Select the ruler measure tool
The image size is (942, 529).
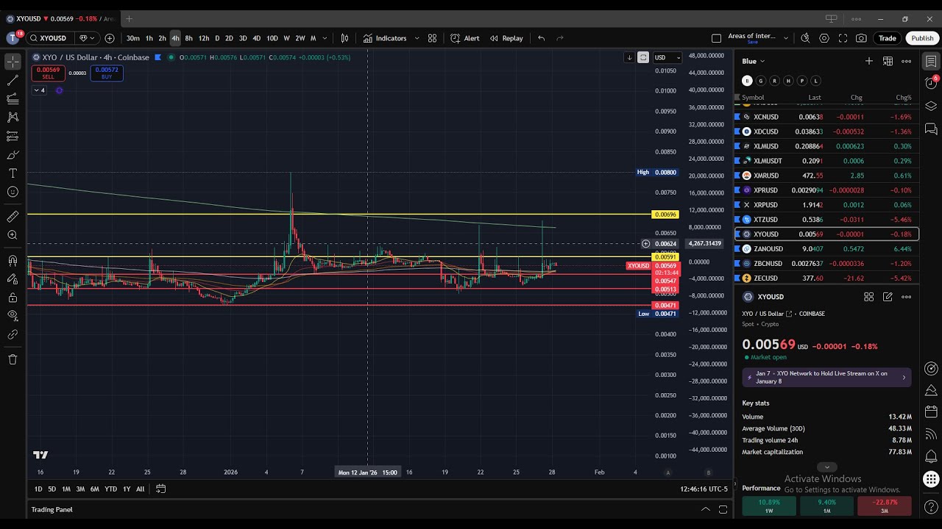pyautogui.click(x=13, y=217)
